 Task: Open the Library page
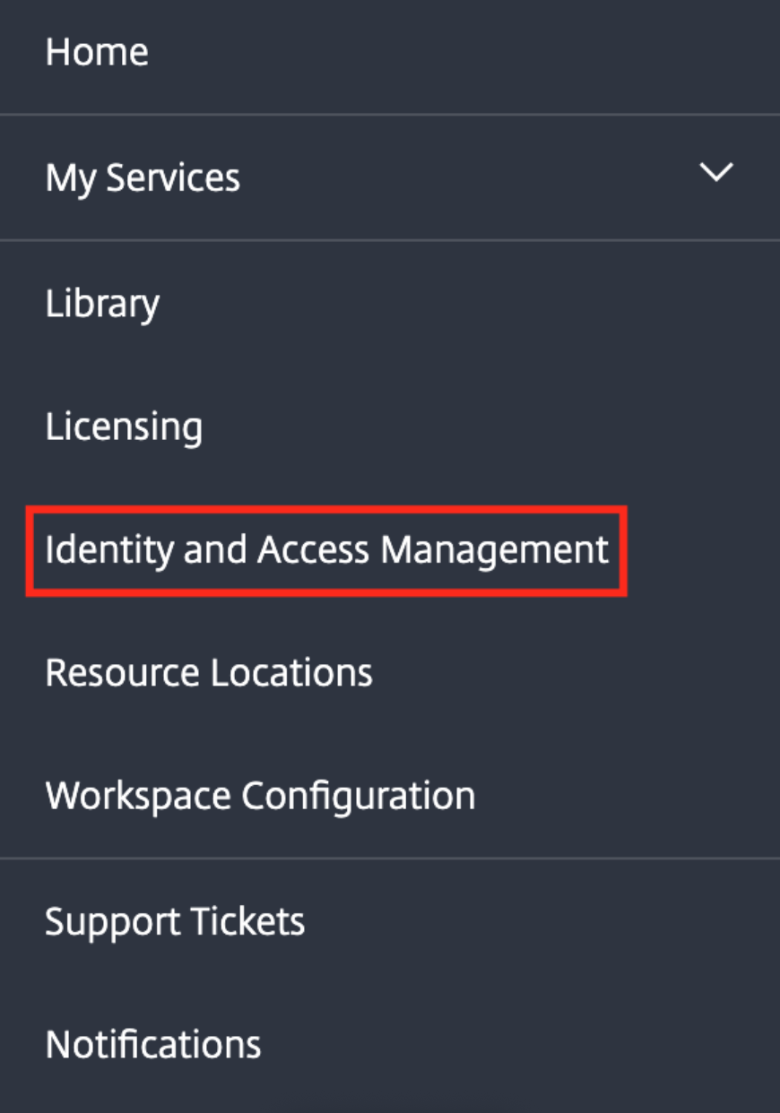pos(102,304)
